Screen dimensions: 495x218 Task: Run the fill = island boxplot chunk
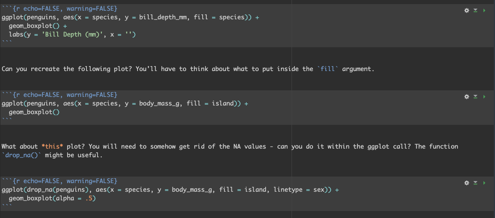(x=484, y=96)
